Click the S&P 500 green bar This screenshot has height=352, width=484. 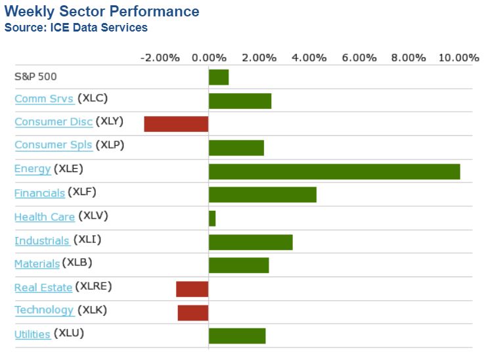pos(219,77)
